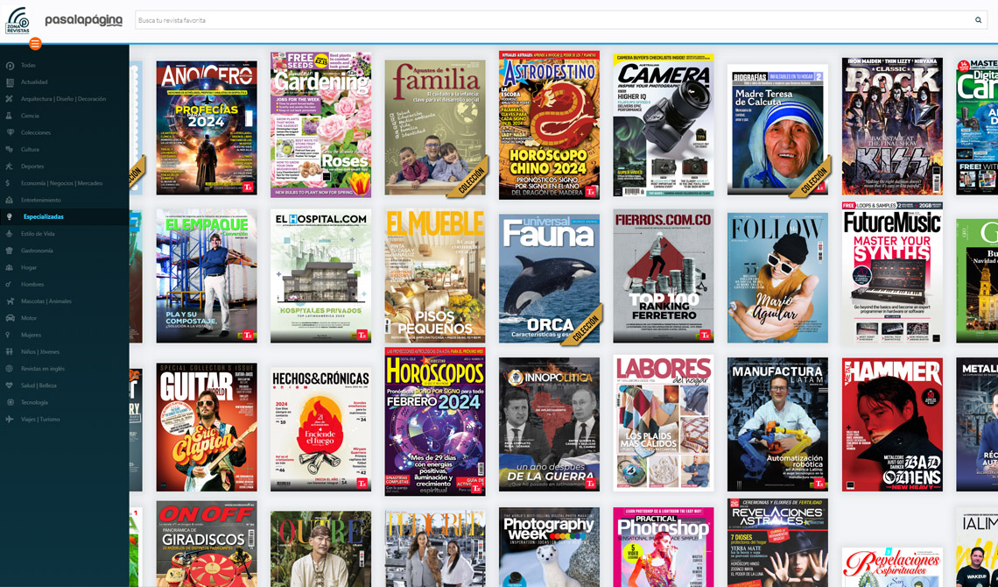This screenshot has height=587, width=998.
Task: Open the Classic Rock KISS issue
Action: pos(892,126)
